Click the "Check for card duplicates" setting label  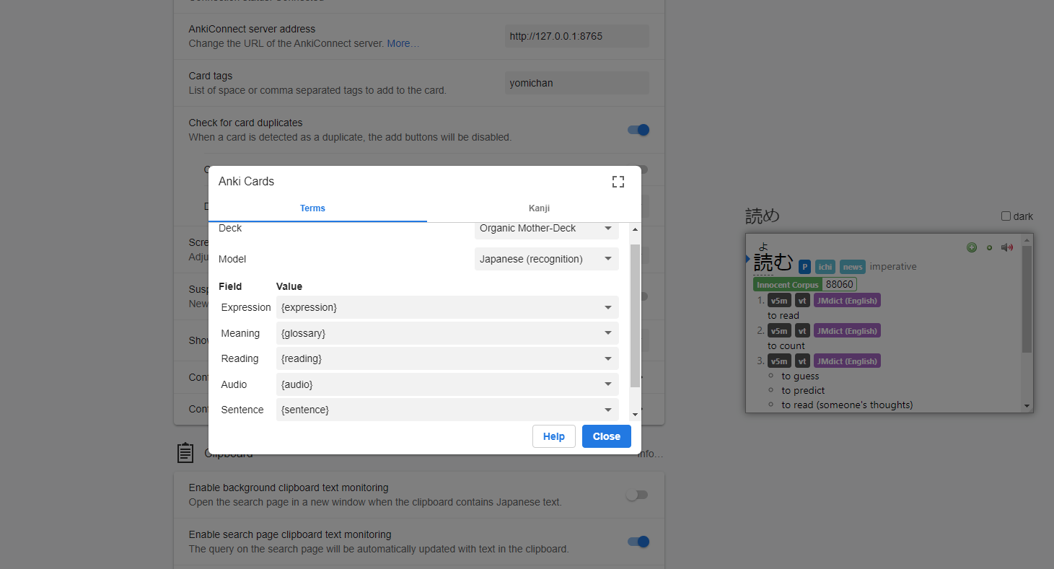(245, 123)
